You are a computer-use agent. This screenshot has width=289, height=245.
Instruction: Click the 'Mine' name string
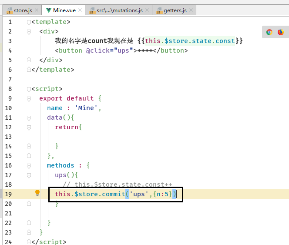pyautogui.click(x=86, y=108)
